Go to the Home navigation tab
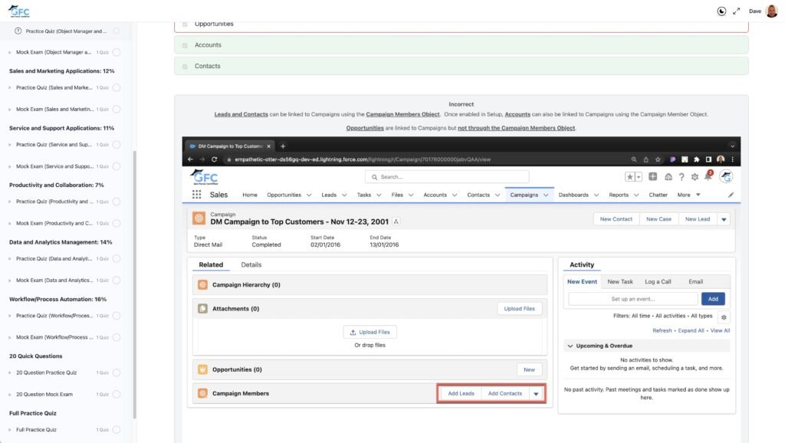 click(250, 195)
